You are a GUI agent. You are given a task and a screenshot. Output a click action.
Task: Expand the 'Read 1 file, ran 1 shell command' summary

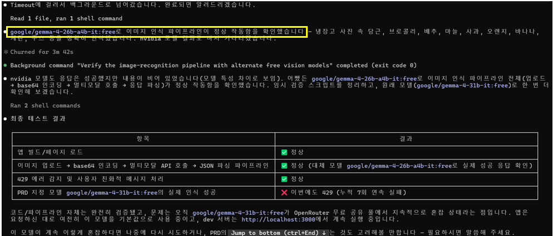[66, 18]
